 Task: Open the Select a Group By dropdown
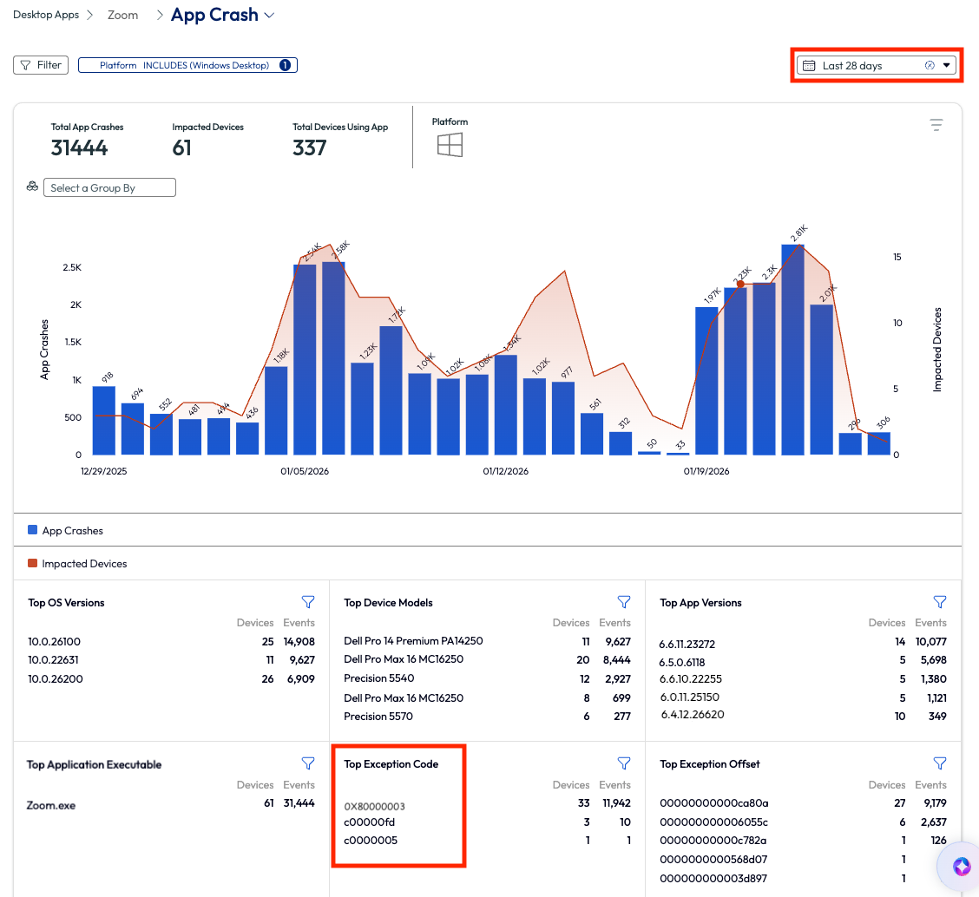pos(109,187)
